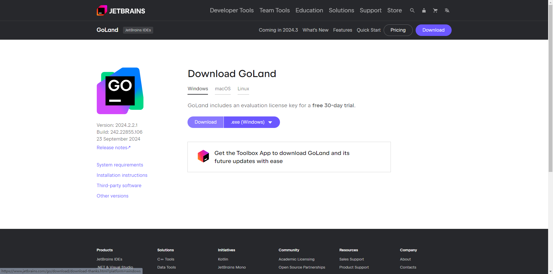Click the JetBrains IDEs badge beside GoLand
Viewport: 553px width, 274px height.
138,30
